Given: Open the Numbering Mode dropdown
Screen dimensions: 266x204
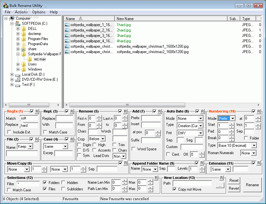Looking at the screenshot, I should tap(232, 119).
